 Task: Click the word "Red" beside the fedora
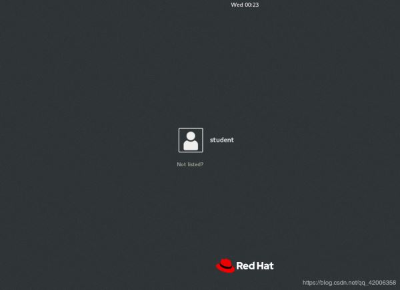[x=246, y=266]
